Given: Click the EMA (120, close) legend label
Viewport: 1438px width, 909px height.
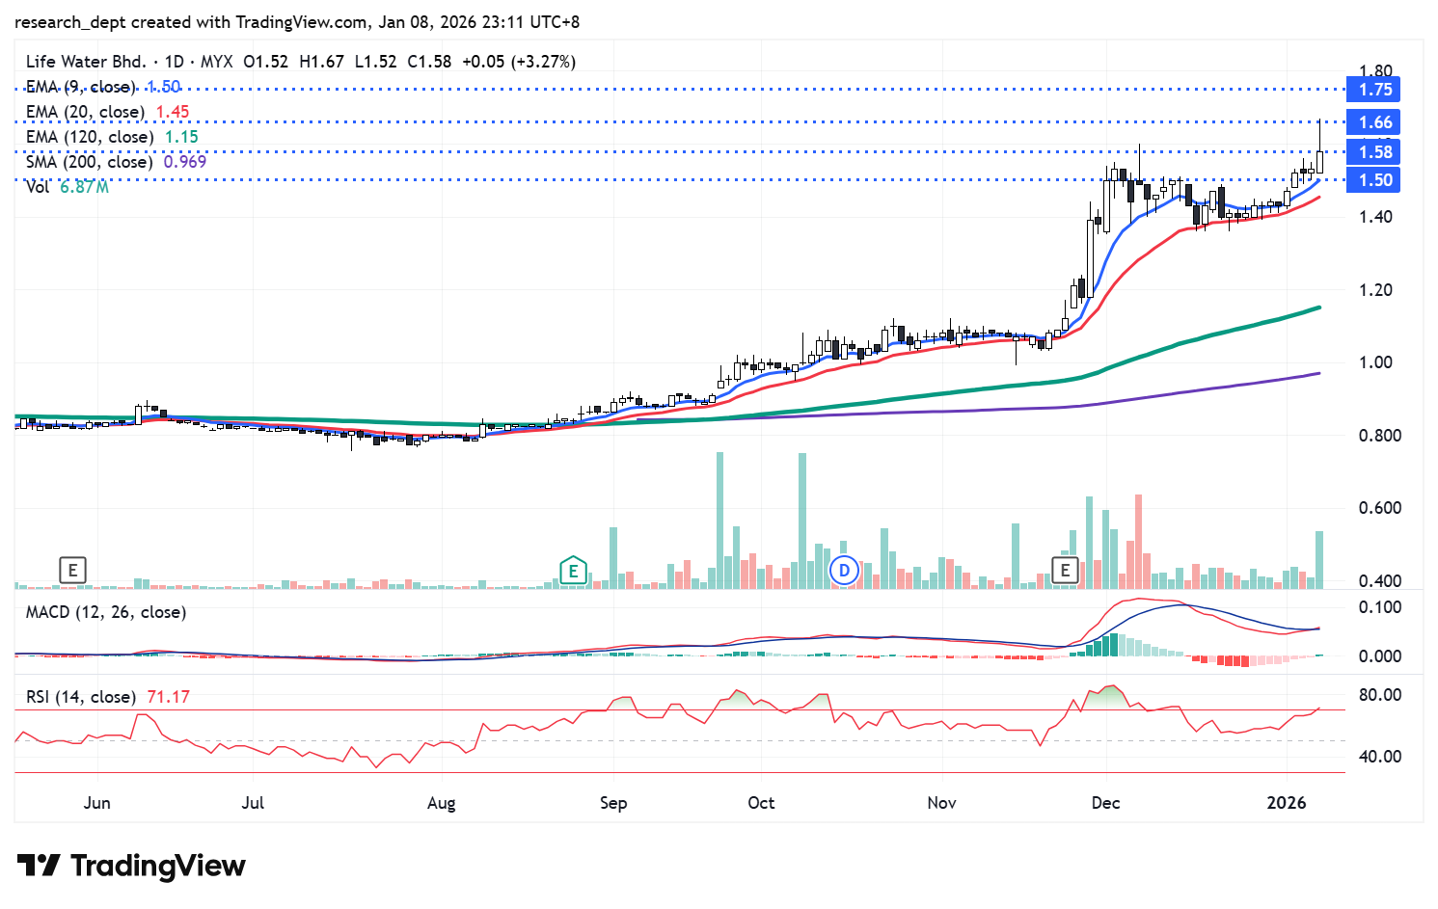Looking at the screenshot, I should 89,137.
